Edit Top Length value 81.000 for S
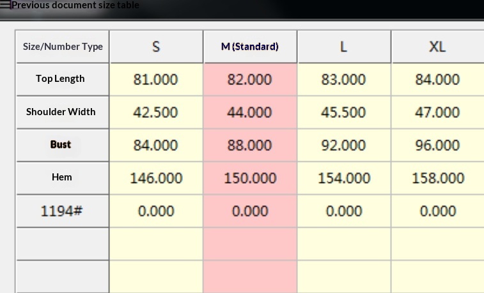The width and height of the screenshot is (484, 293). [x=156, y=80]
